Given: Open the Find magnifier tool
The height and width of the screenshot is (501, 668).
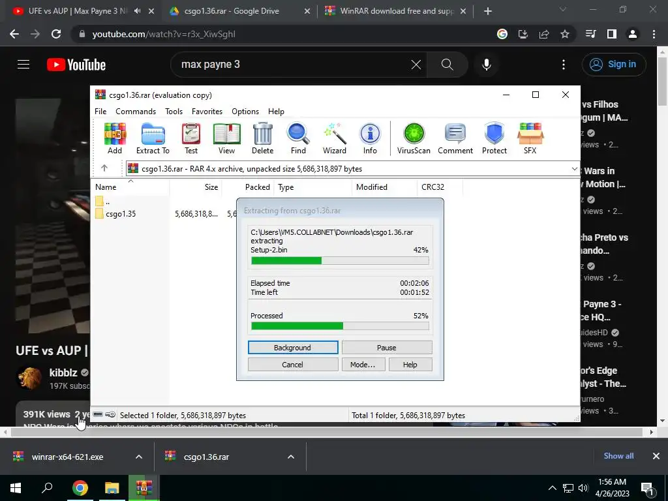Looking at the screenshot, I should (298, 138).
